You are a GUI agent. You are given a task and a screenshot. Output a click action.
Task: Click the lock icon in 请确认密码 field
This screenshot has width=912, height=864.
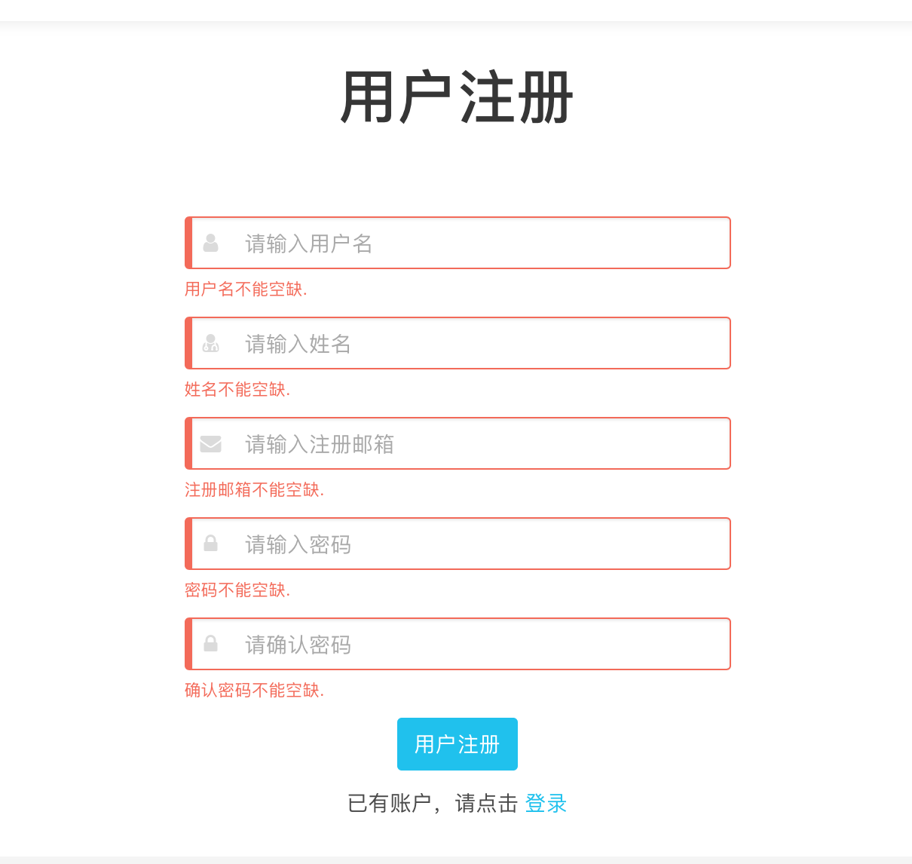211,644
